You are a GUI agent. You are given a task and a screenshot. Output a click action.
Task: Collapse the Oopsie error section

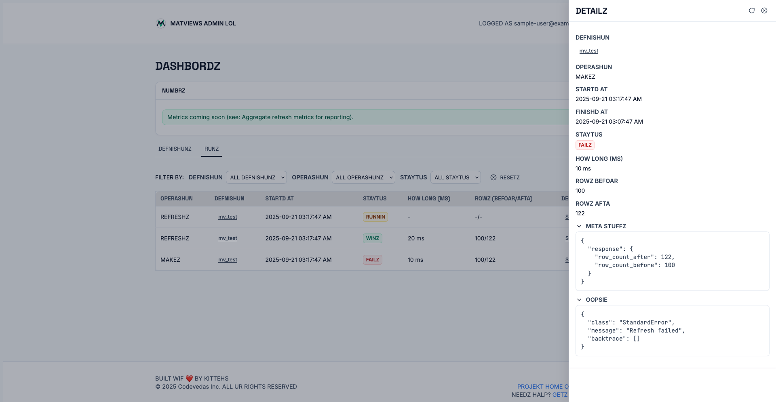pyautogui.click(x=579, y=300)
